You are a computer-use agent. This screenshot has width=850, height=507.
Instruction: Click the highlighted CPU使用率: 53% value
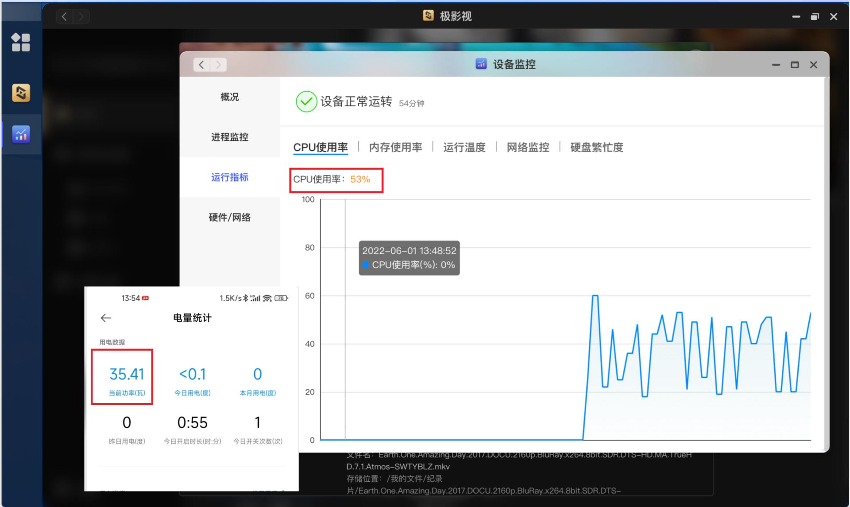336,180
